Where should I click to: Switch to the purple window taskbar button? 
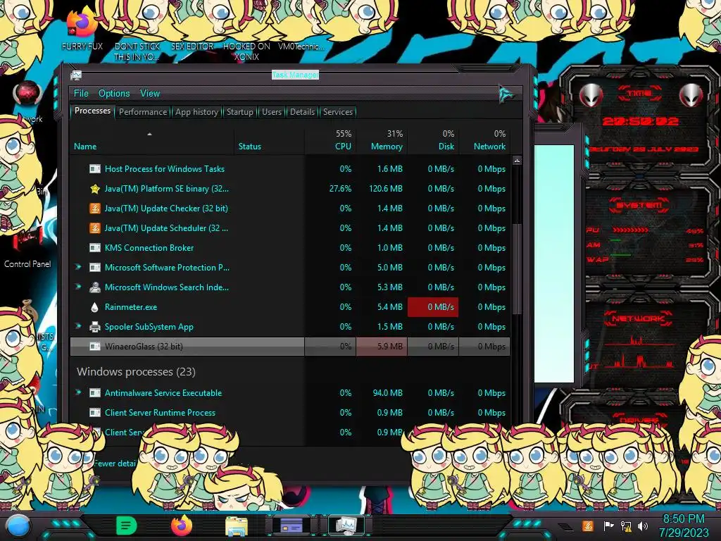(291, 526)
